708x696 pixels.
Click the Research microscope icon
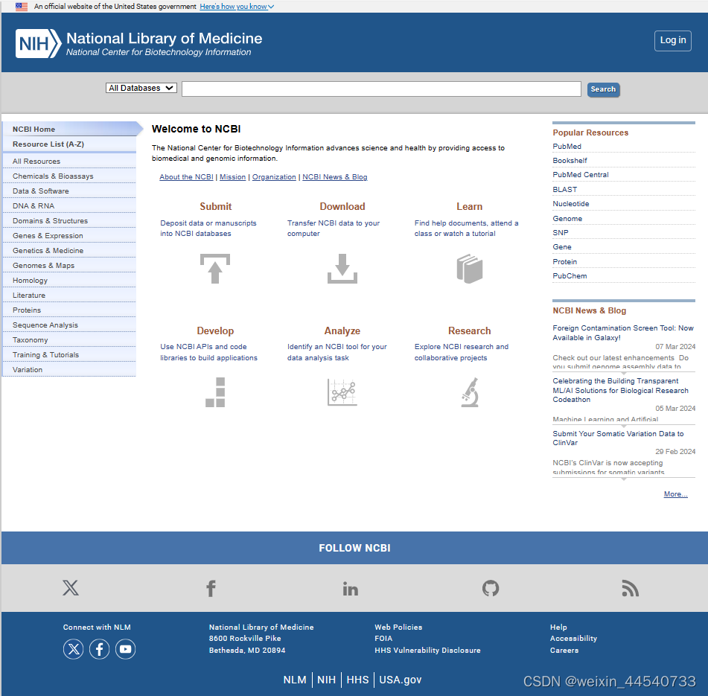tap(470, 392)
